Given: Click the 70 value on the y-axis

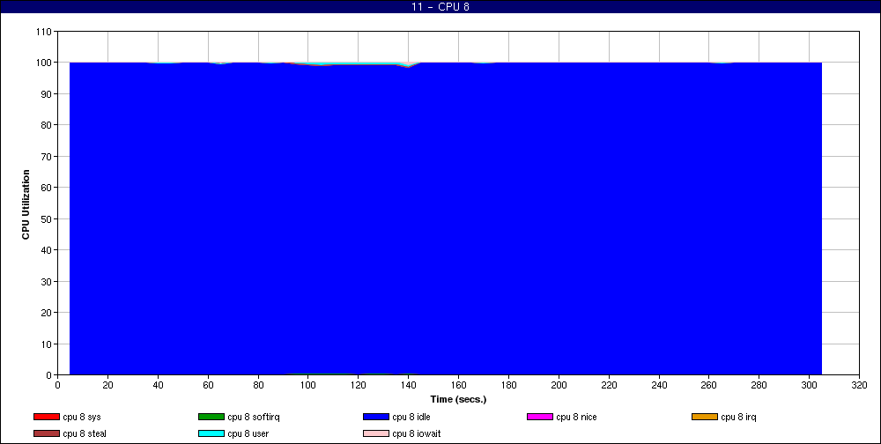Looking at the screenshot, I should coord(47,157).
